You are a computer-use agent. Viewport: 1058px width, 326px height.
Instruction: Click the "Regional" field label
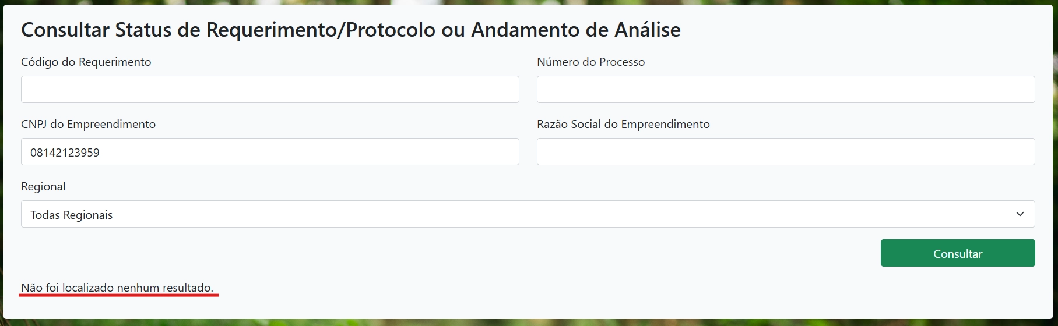coord(43,187)
